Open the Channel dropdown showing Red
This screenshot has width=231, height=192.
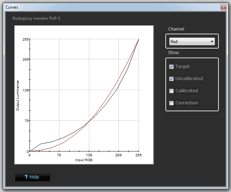pyautogui.click(x=192, y=42)
